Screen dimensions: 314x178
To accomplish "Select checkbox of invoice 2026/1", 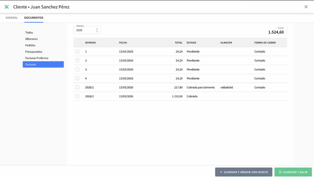I will [x=77, y=87].
